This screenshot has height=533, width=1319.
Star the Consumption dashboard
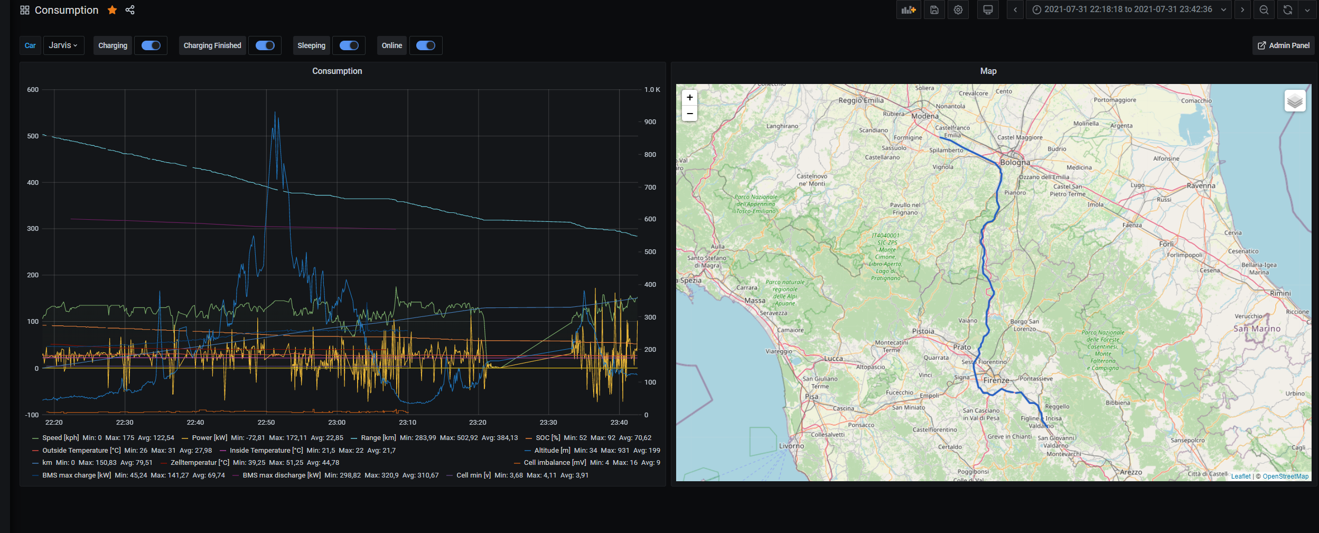(x=112, y=10)
